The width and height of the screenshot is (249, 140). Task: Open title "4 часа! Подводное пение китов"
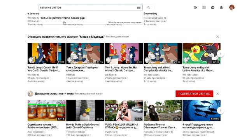[198, 126]
